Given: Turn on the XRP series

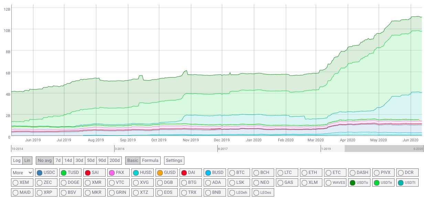Looking at the screenshot, I should (x=40, y=192).
